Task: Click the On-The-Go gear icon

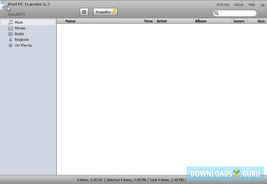Action: coord(11,45)
